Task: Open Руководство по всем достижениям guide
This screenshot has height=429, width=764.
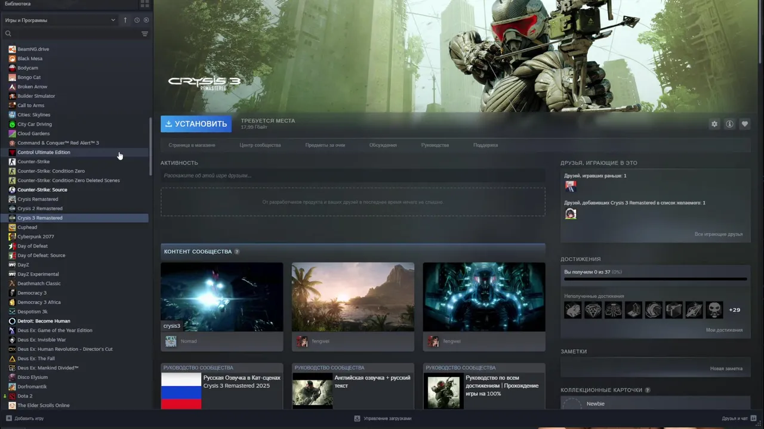Action: click(x=484, y=386)
